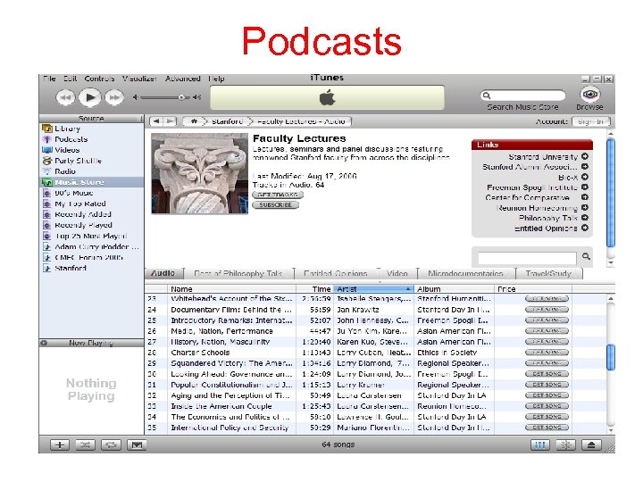Image resolution: width=643 pixels, height=482 pixels.
Task: Open the Top 25 Most Played playlist
Action: coord(90,236)
